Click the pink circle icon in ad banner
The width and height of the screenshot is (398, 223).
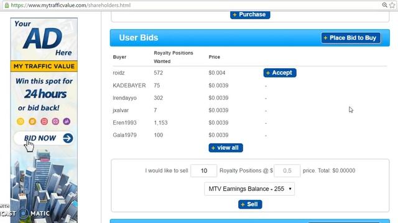click(55, 121)
